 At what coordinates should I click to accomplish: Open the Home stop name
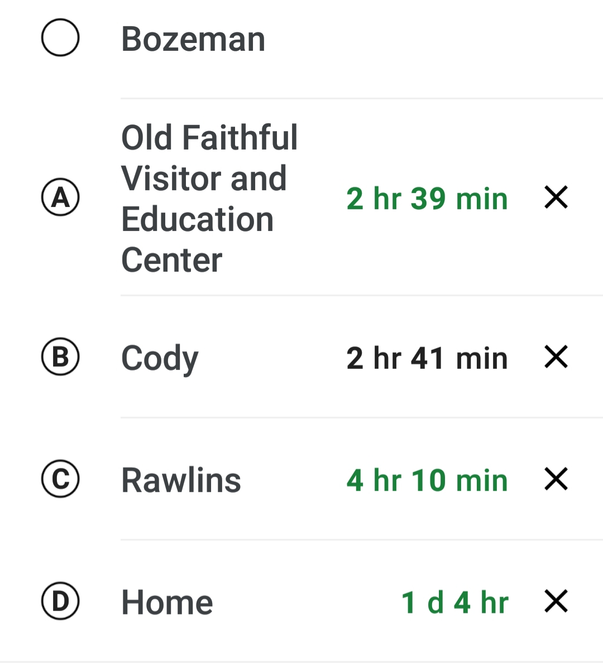(x=167, y=603)
